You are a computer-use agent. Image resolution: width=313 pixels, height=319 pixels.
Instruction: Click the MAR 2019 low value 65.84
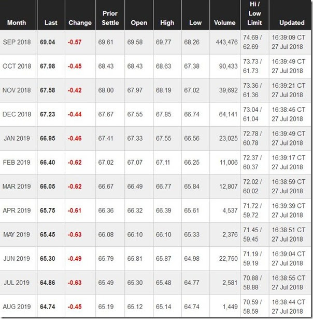point(192,187)
